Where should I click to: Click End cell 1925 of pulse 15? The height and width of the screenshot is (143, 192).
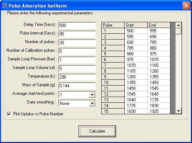(x=159, y=111)
